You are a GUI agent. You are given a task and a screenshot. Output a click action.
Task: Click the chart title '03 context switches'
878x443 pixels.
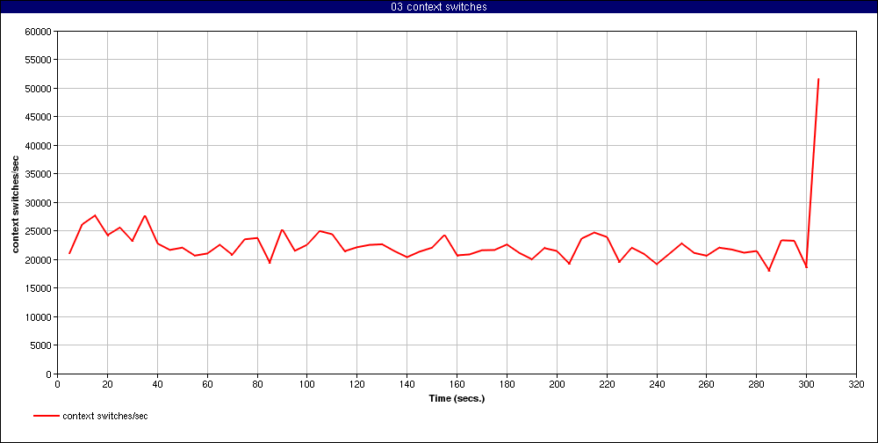439,7
